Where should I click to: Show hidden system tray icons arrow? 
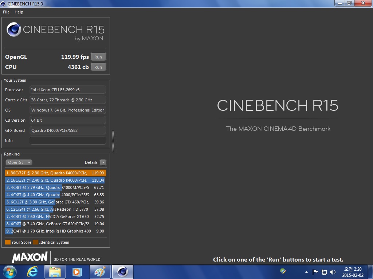[306, 272]
